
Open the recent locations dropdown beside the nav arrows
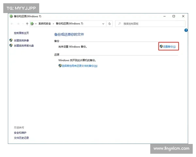(22, 24)
